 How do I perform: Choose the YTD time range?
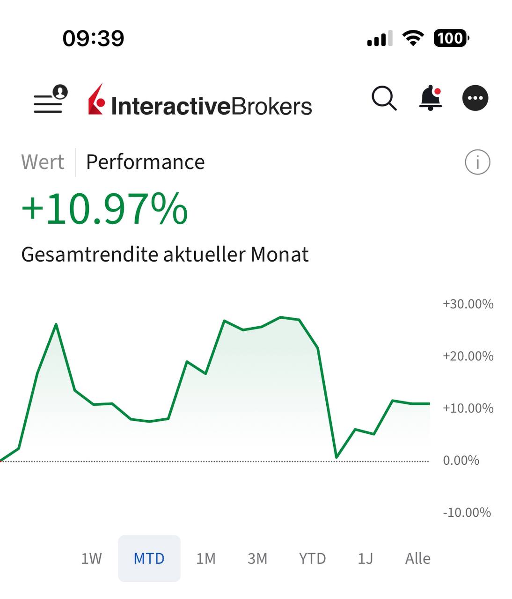point(312,558)
